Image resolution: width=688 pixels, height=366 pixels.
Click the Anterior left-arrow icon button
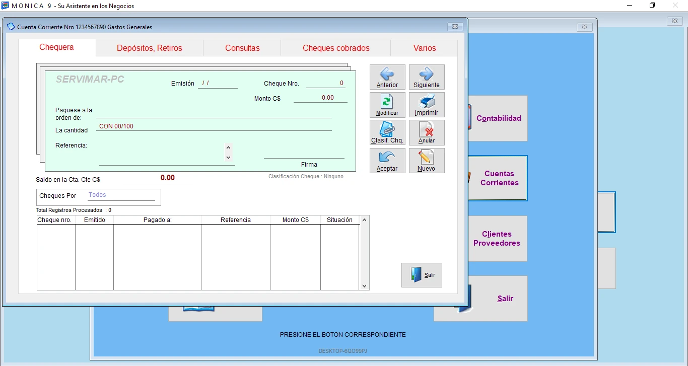point(387,77)
